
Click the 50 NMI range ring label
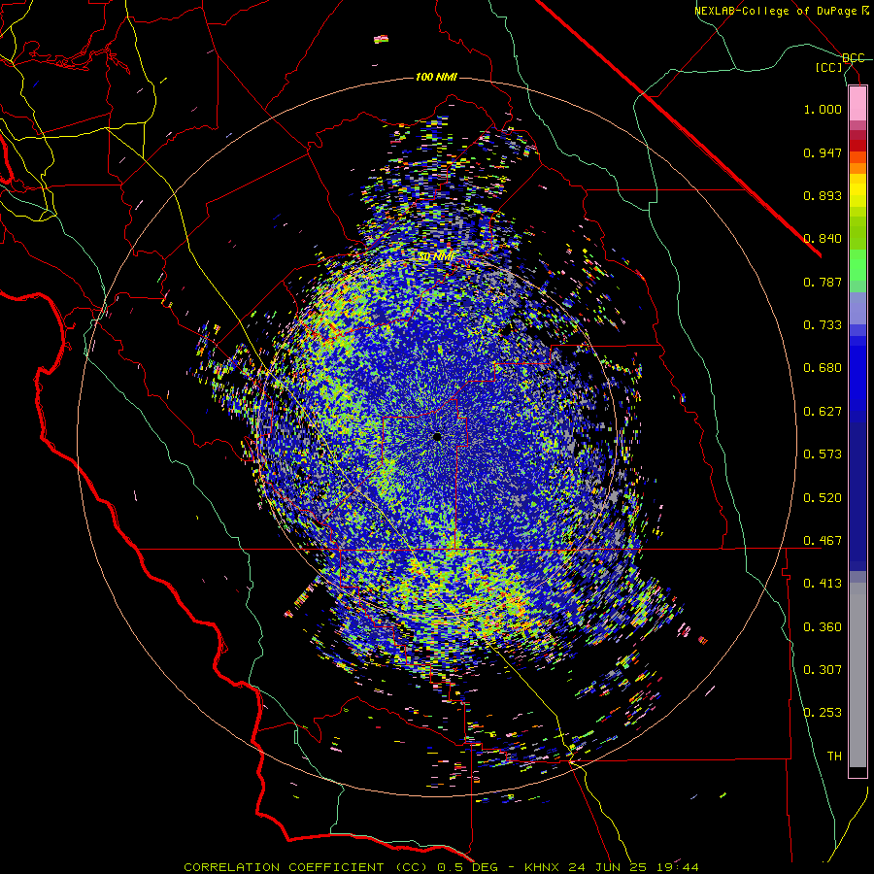(x=436, y=257)
